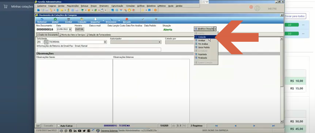Viewport: 315px width, 133px height.
Task: Click the shopping cart icon in main toolbar
Action: [82, 10]
